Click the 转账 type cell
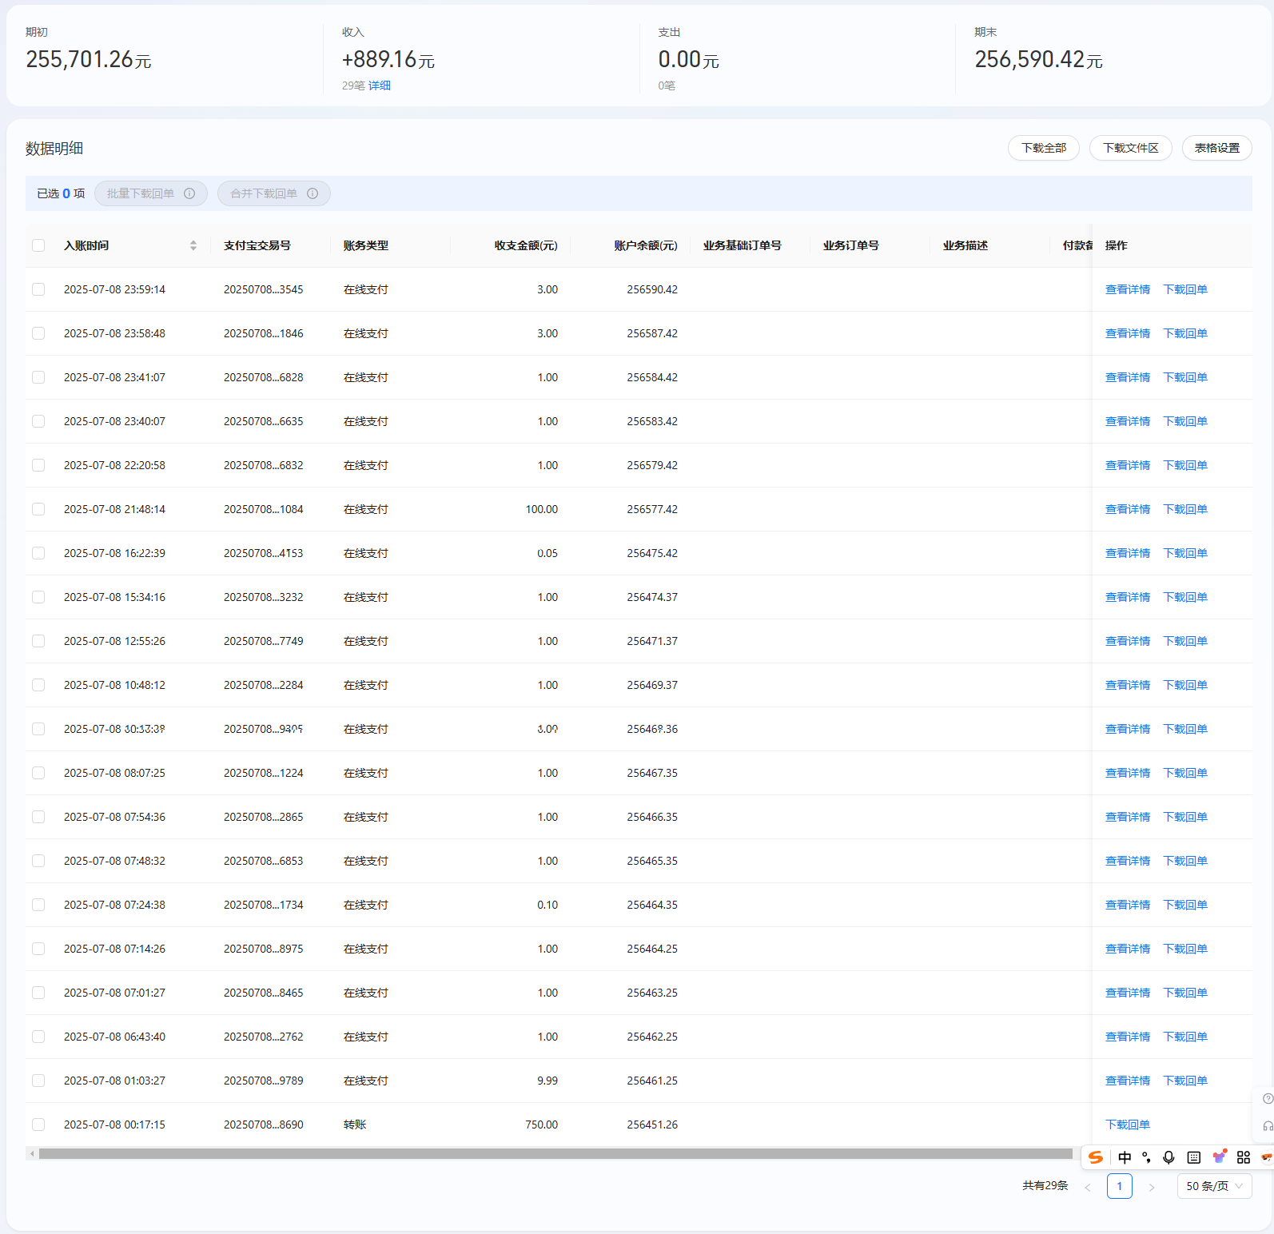The image size is (1274, 1234). [x=355, y=1125]
